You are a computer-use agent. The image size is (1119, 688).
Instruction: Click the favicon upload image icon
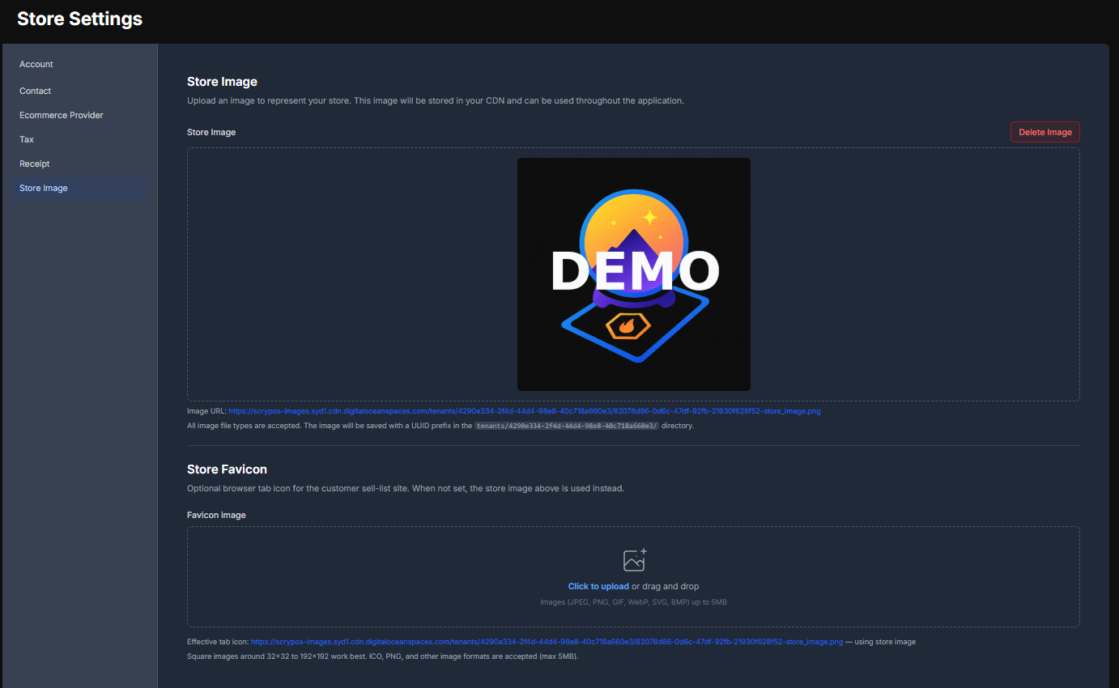pos(634,560)
